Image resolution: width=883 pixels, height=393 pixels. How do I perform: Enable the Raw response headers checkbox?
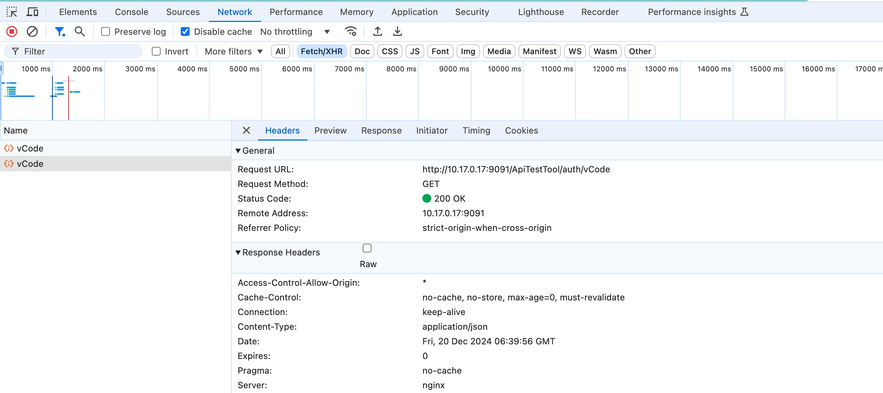point(367,248)
